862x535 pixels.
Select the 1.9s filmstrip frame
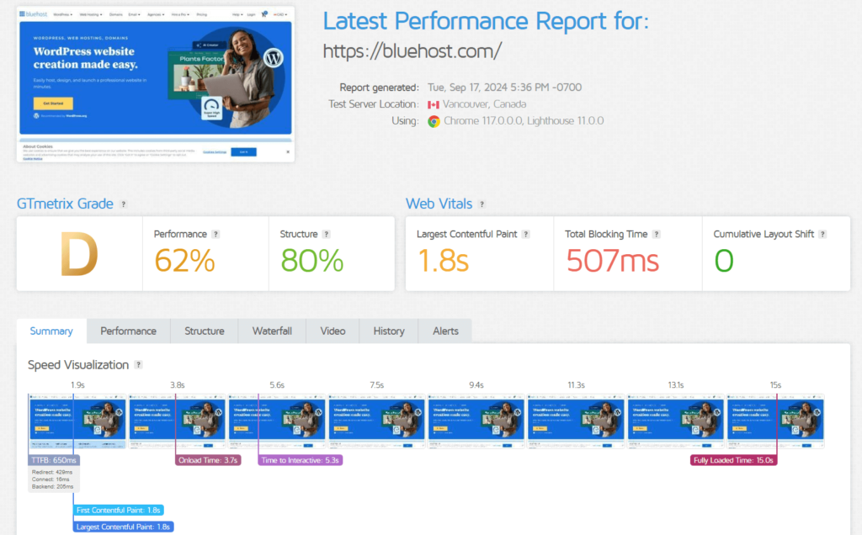[77, 421]
